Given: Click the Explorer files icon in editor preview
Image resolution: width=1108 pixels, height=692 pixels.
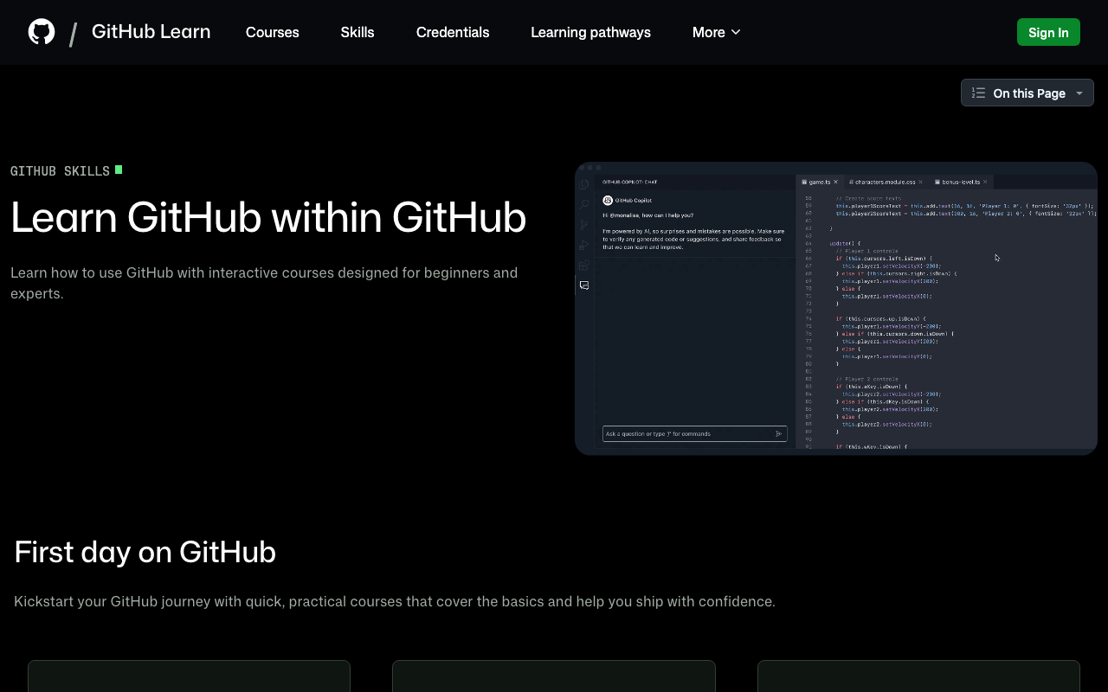Looking at the screenshot, I should (584, 184).
